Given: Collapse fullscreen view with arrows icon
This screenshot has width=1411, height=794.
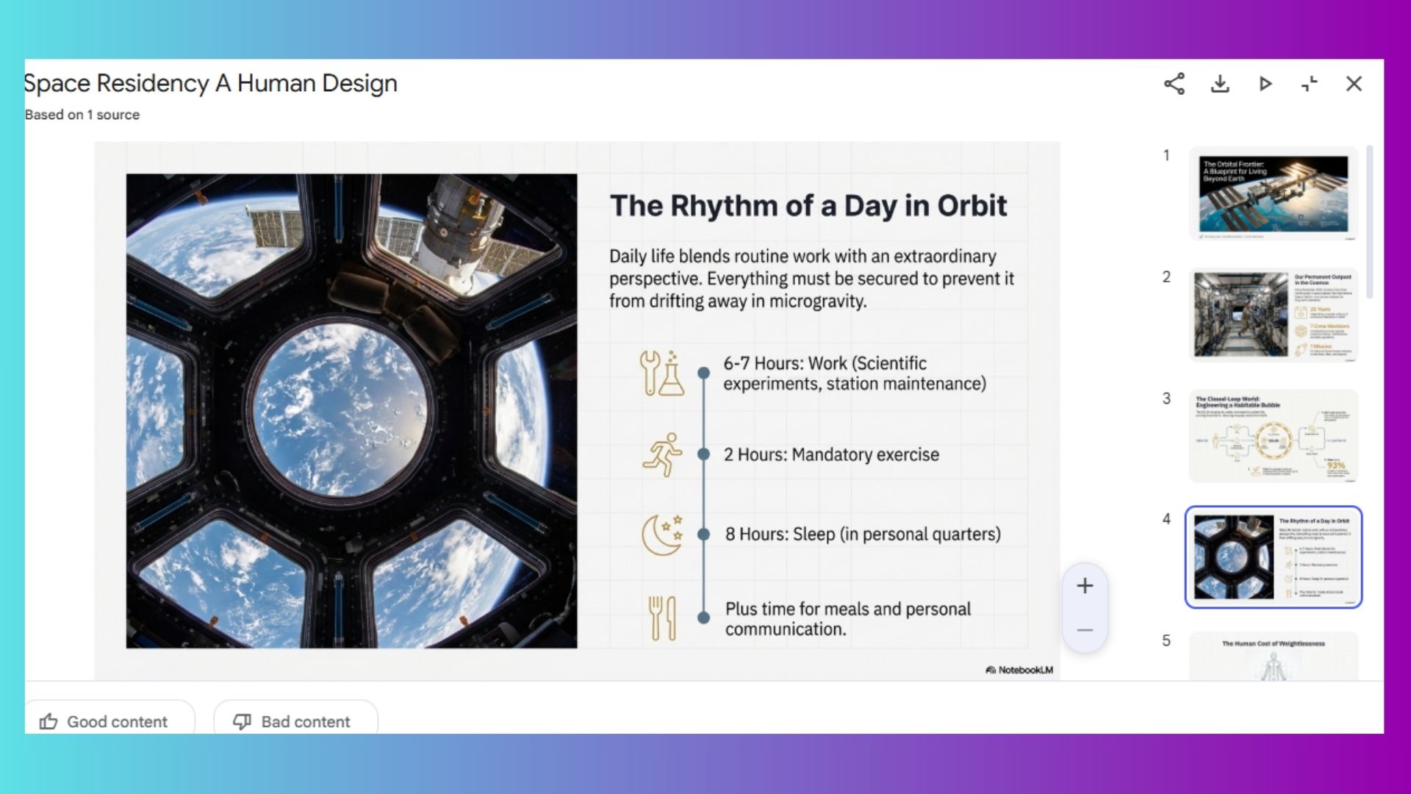Looking at the screenshot, I should pyautogui.click(x=1310, y=84).
